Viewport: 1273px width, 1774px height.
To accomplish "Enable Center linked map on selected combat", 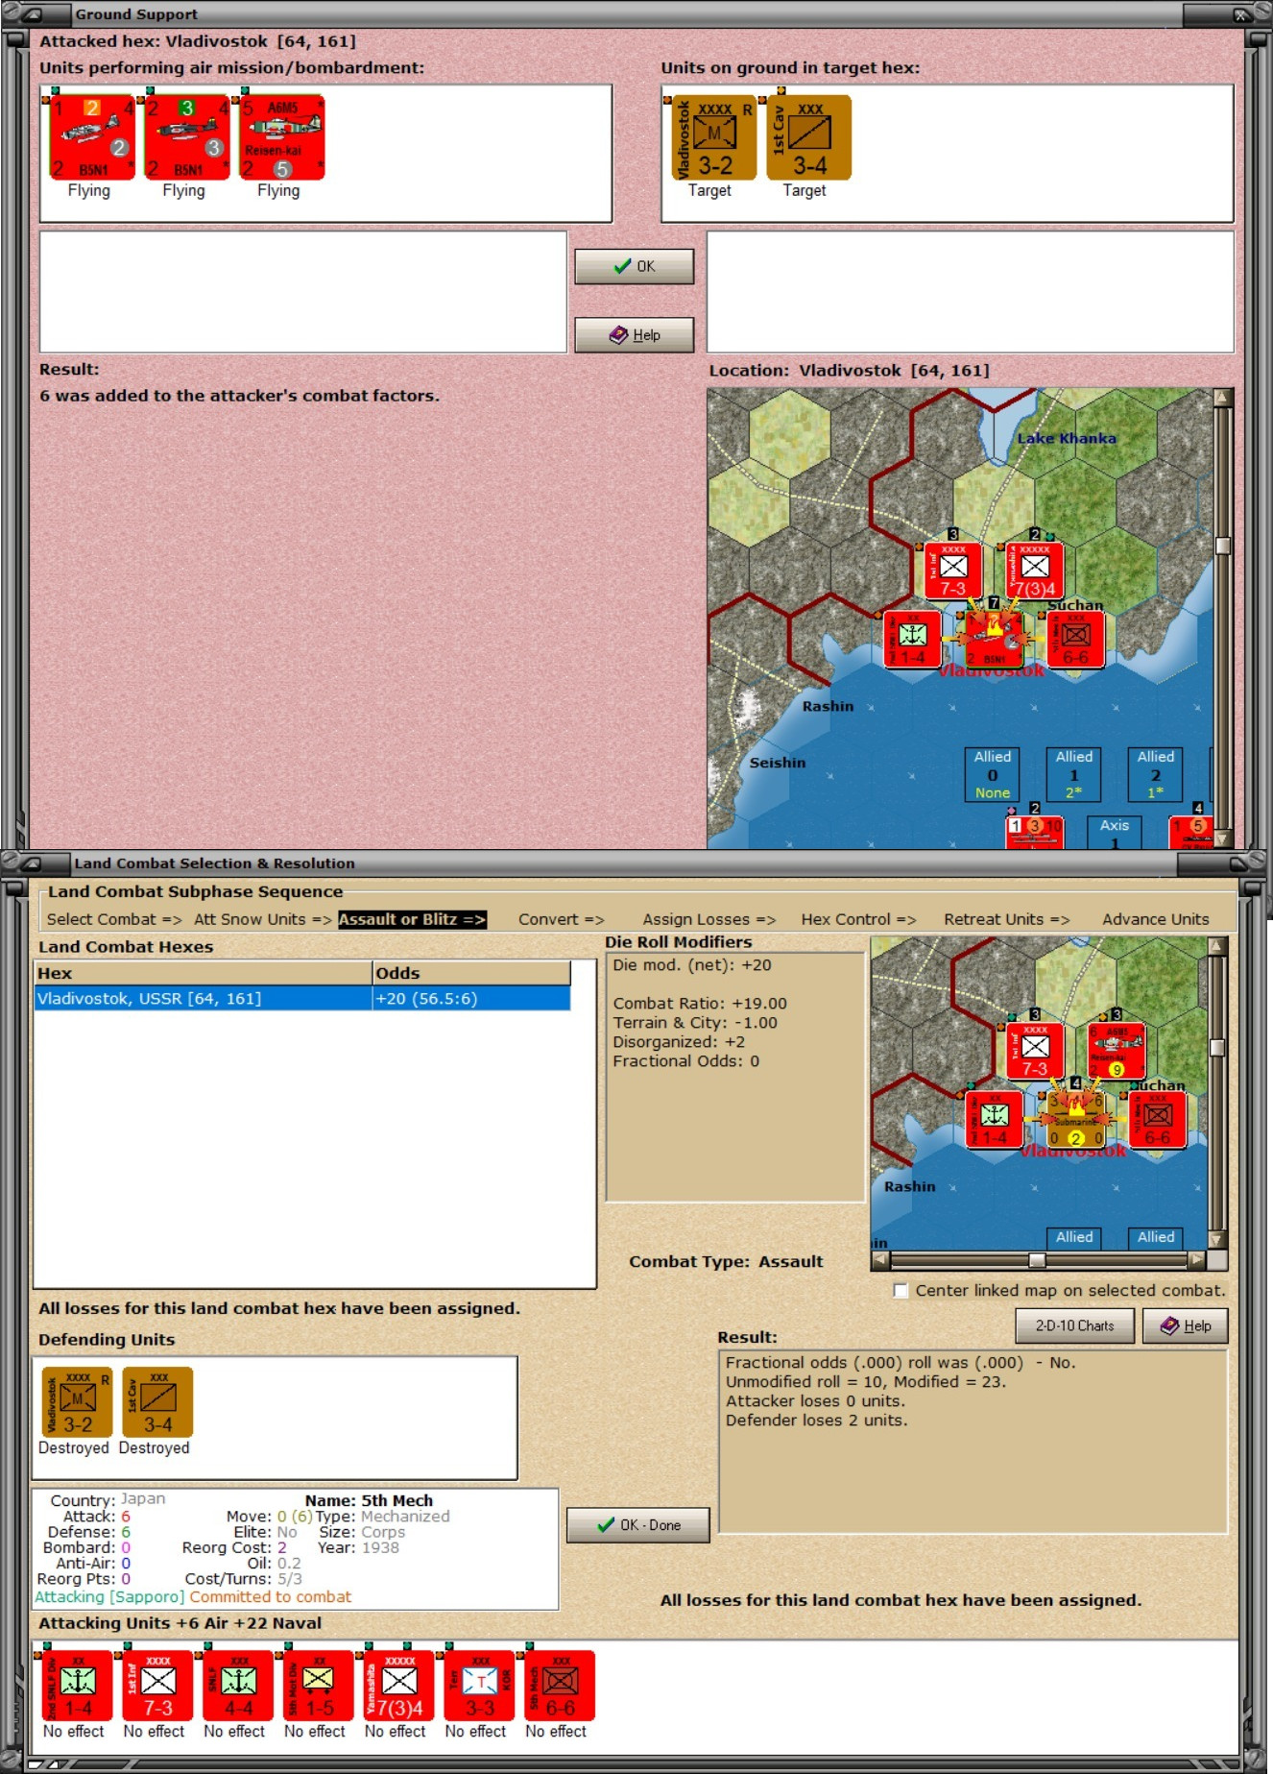I will click(x=901, y=1291).
